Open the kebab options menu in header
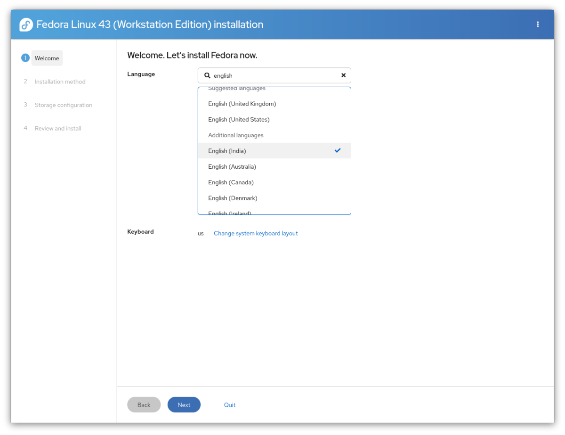Image resolution: width=565 pixels, height=435 pixels. pyautogui.click(x=538, y=25)
